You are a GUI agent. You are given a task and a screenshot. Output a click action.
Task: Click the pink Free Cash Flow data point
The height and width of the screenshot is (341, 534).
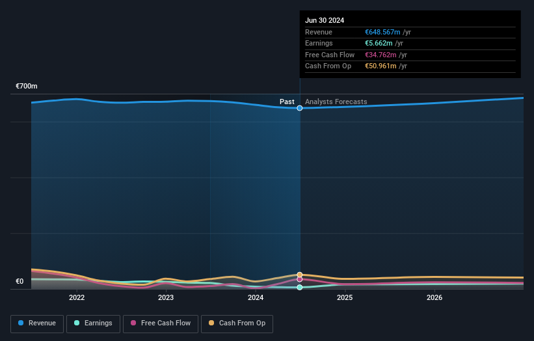(300, 279)
